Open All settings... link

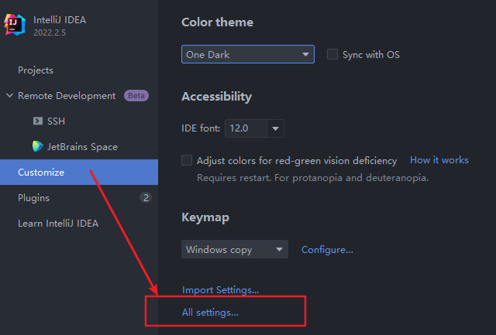click(210, 313)
